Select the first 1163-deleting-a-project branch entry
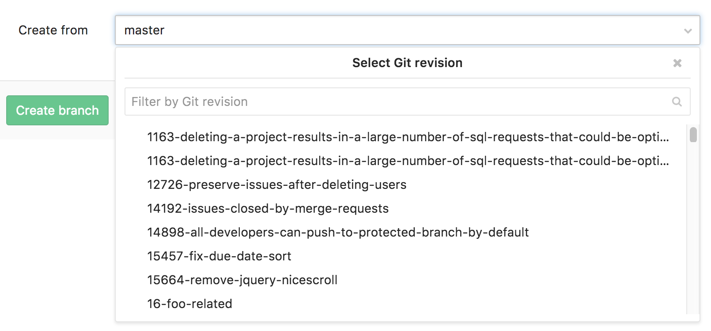The image size is (711, 331). 408,137
